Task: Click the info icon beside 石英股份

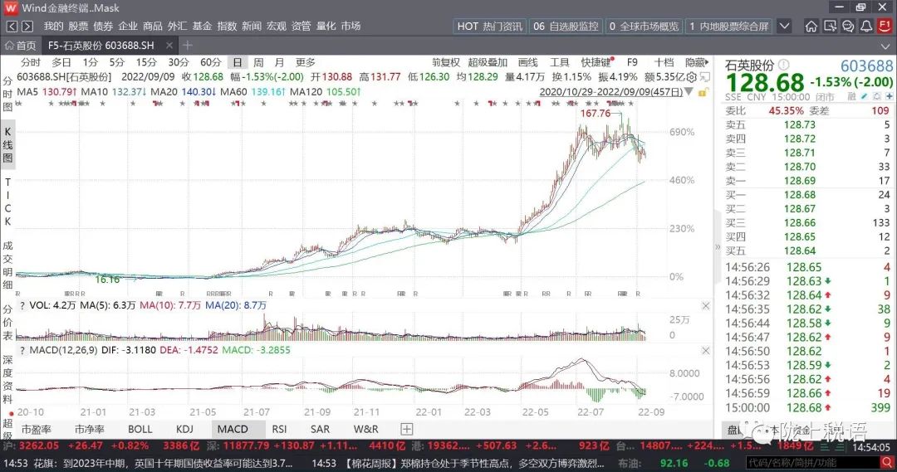Action: [783, 66]
